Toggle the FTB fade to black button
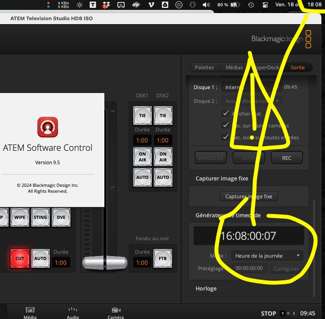This screenshot has height=319, width=325. [163, 258]
